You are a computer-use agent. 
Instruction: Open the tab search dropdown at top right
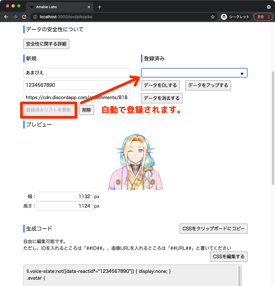pos(269,7)
